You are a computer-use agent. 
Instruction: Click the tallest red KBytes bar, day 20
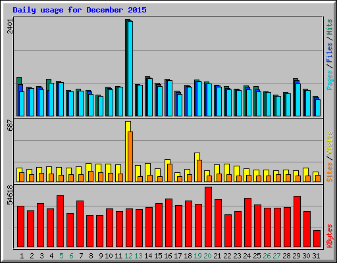click(208, 217)
